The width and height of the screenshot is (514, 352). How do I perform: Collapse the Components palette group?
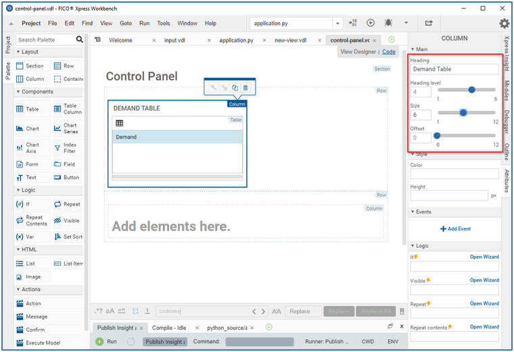[18, 92]
